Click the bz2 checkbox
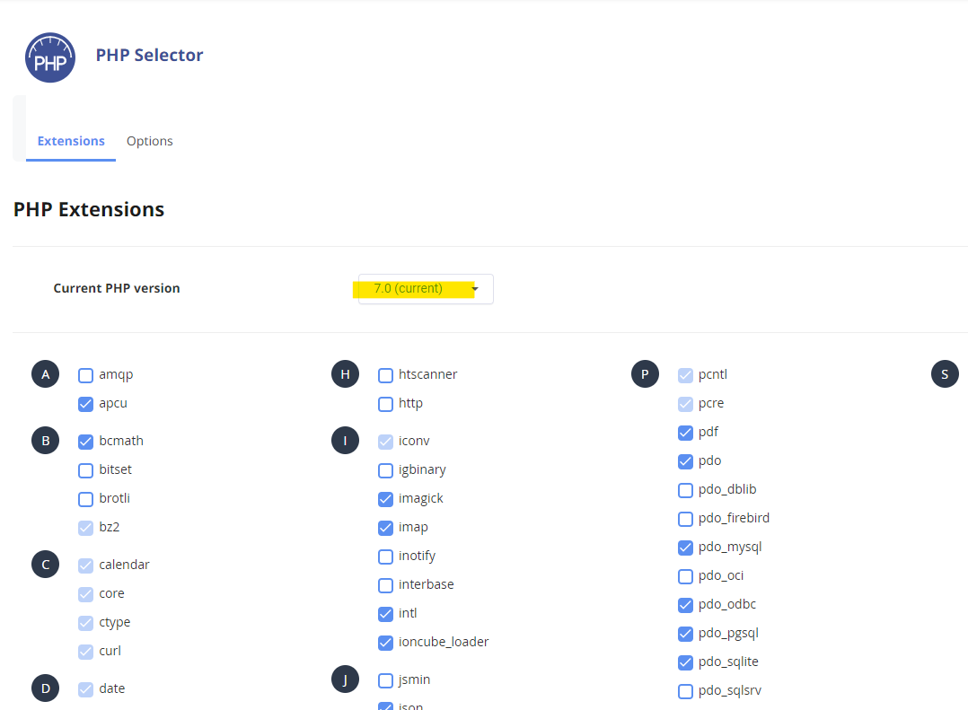The height and width of the screenshot is (710, 968). (86, 528)
